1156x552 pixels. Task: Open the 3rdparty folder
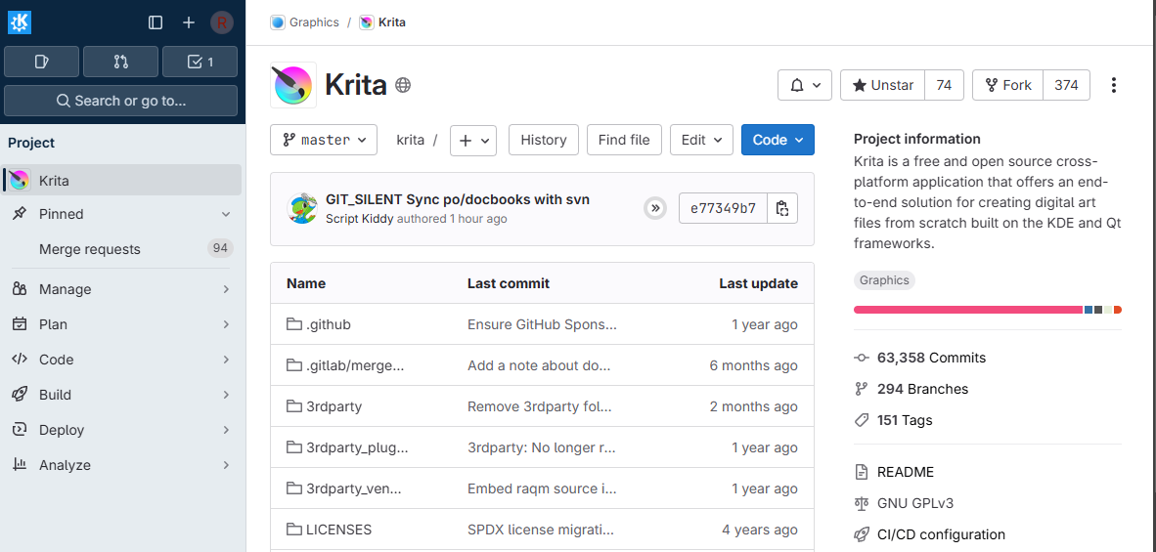point(333,406)
